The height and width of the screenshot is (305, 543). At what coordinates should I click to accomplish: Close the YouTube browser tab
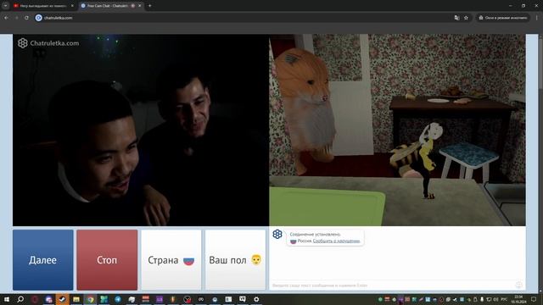[72, 6]
